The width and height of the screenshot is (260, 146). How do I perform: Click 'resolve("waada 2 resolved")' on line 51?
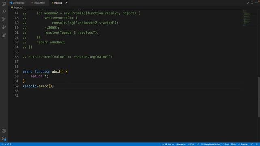71,32
